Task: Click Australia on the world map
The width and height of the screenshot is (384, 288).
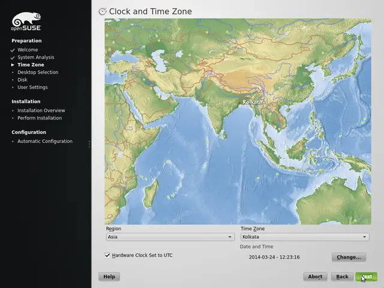Action: click(335, 202)
